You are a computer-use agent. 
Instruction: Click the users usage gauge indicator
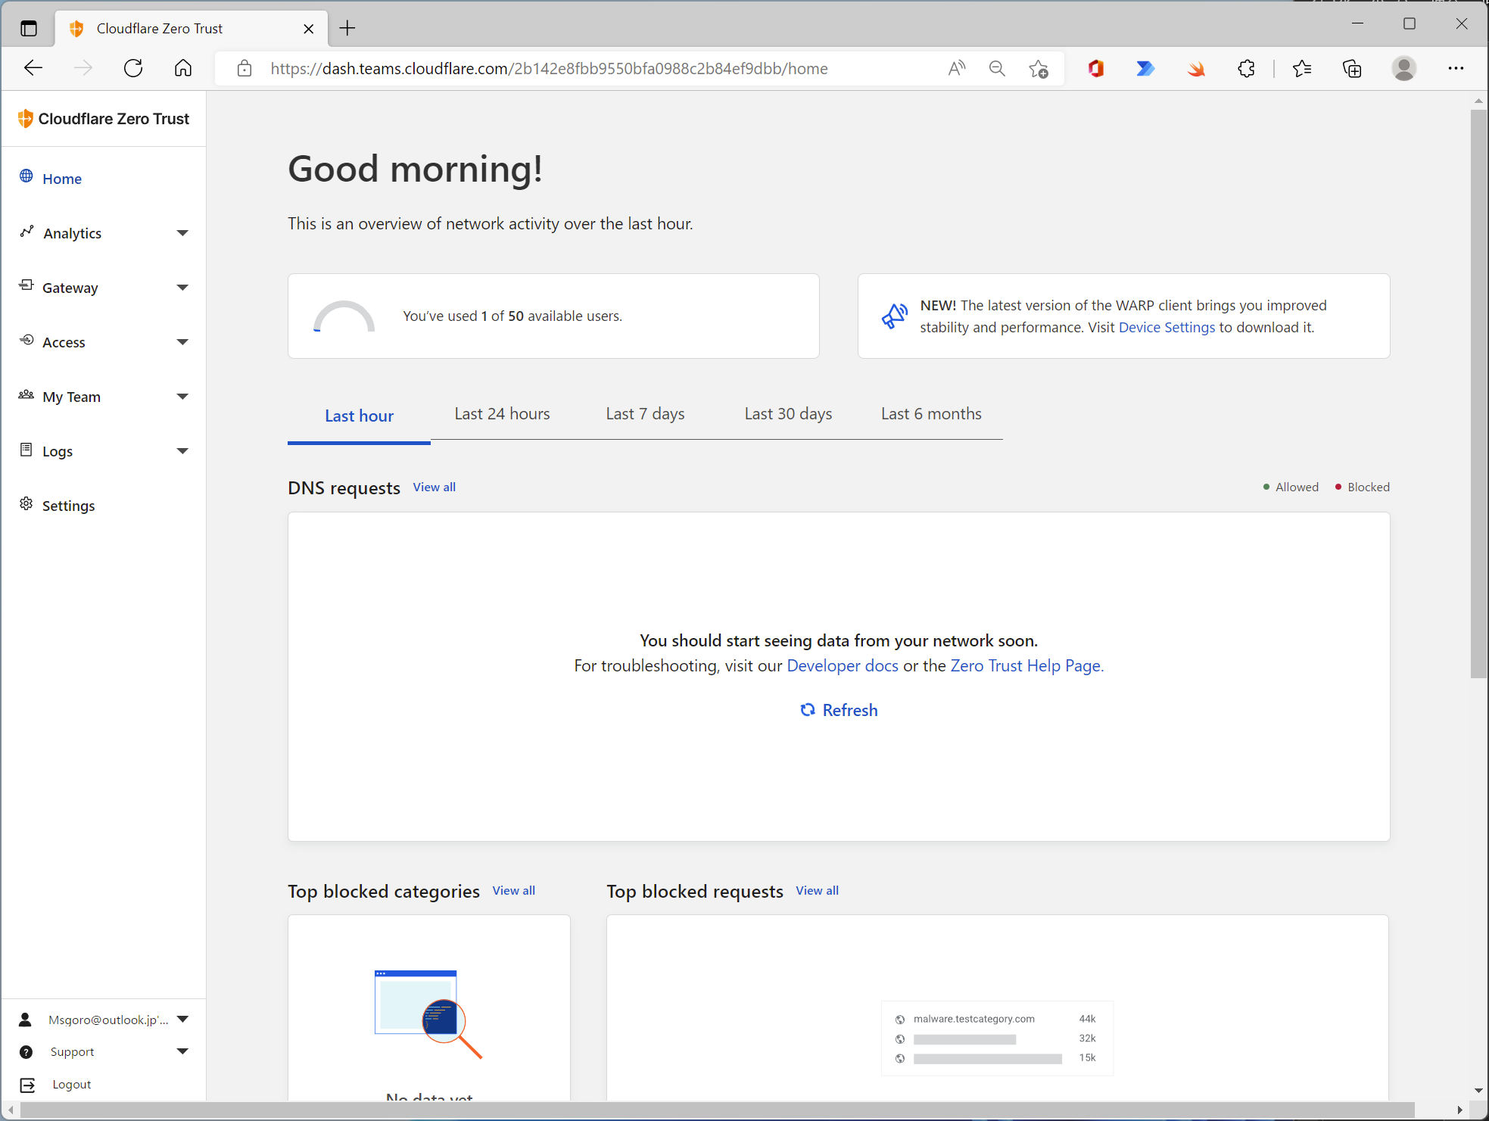[x=344, y=316]
